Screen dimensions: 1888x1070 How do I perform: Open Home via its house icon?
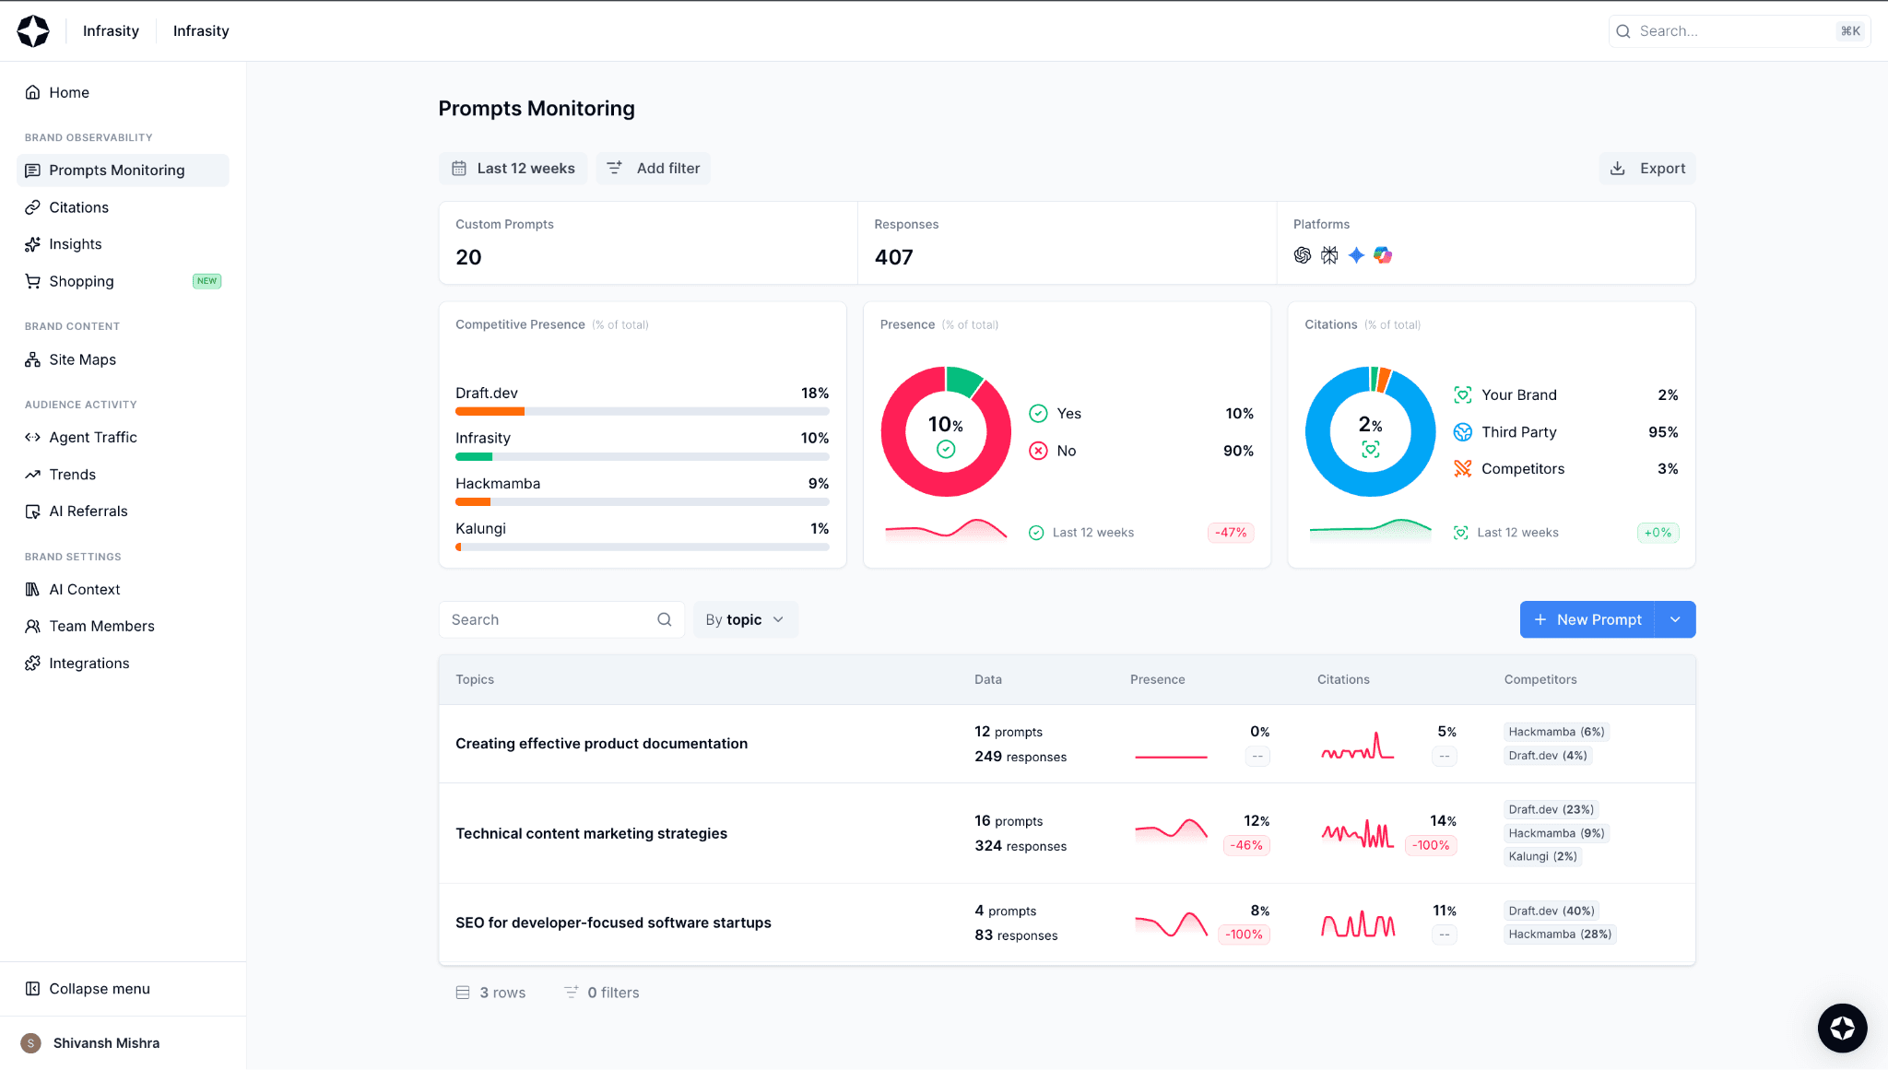coord(33,92)
